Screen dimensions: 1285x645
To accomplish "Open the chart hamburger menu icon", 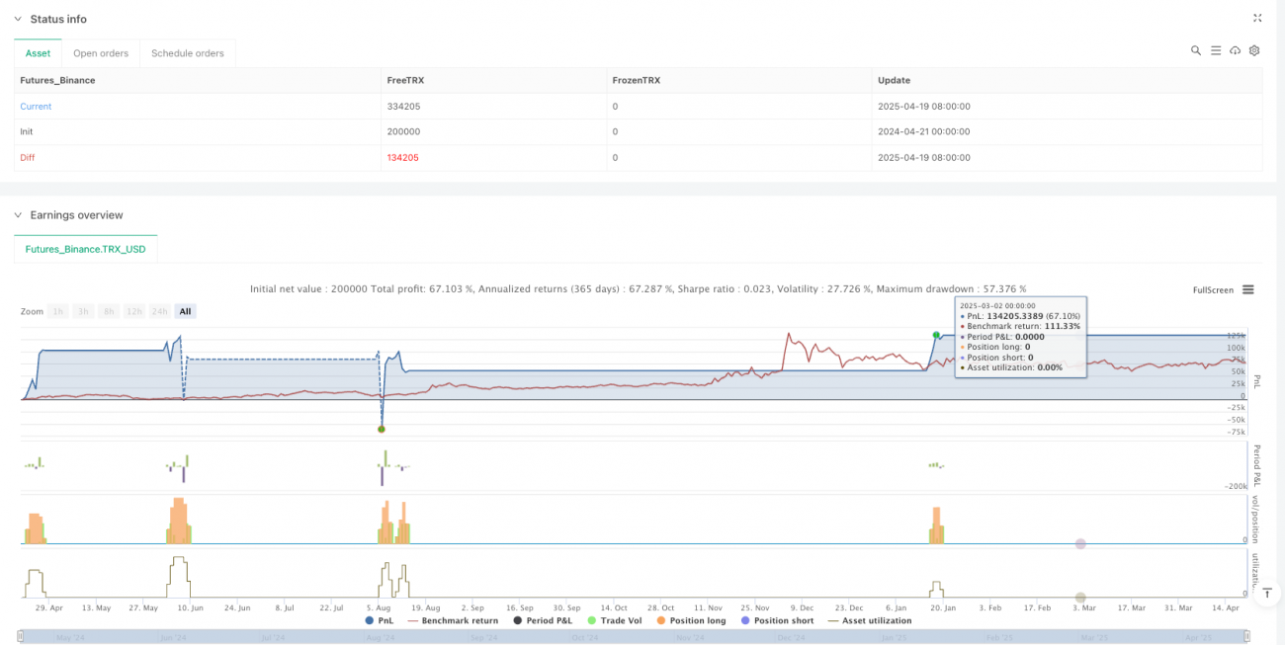I will coord(1248,289).
